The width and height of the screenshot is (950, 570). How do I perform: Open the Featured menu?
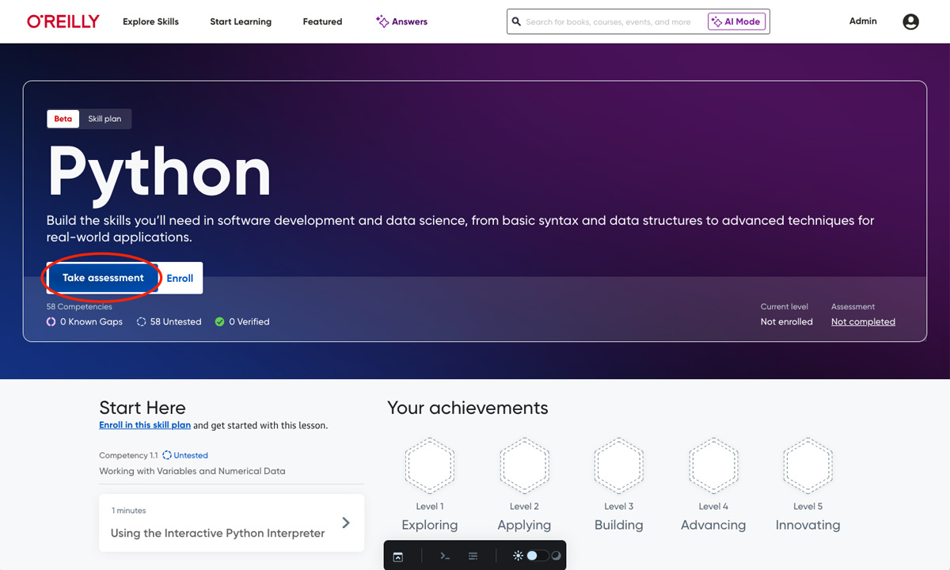click(322, 21)
